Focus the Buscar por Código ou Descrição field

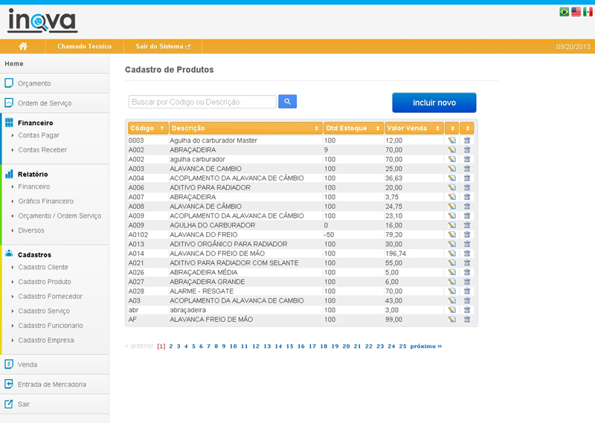tap(202, 102)
